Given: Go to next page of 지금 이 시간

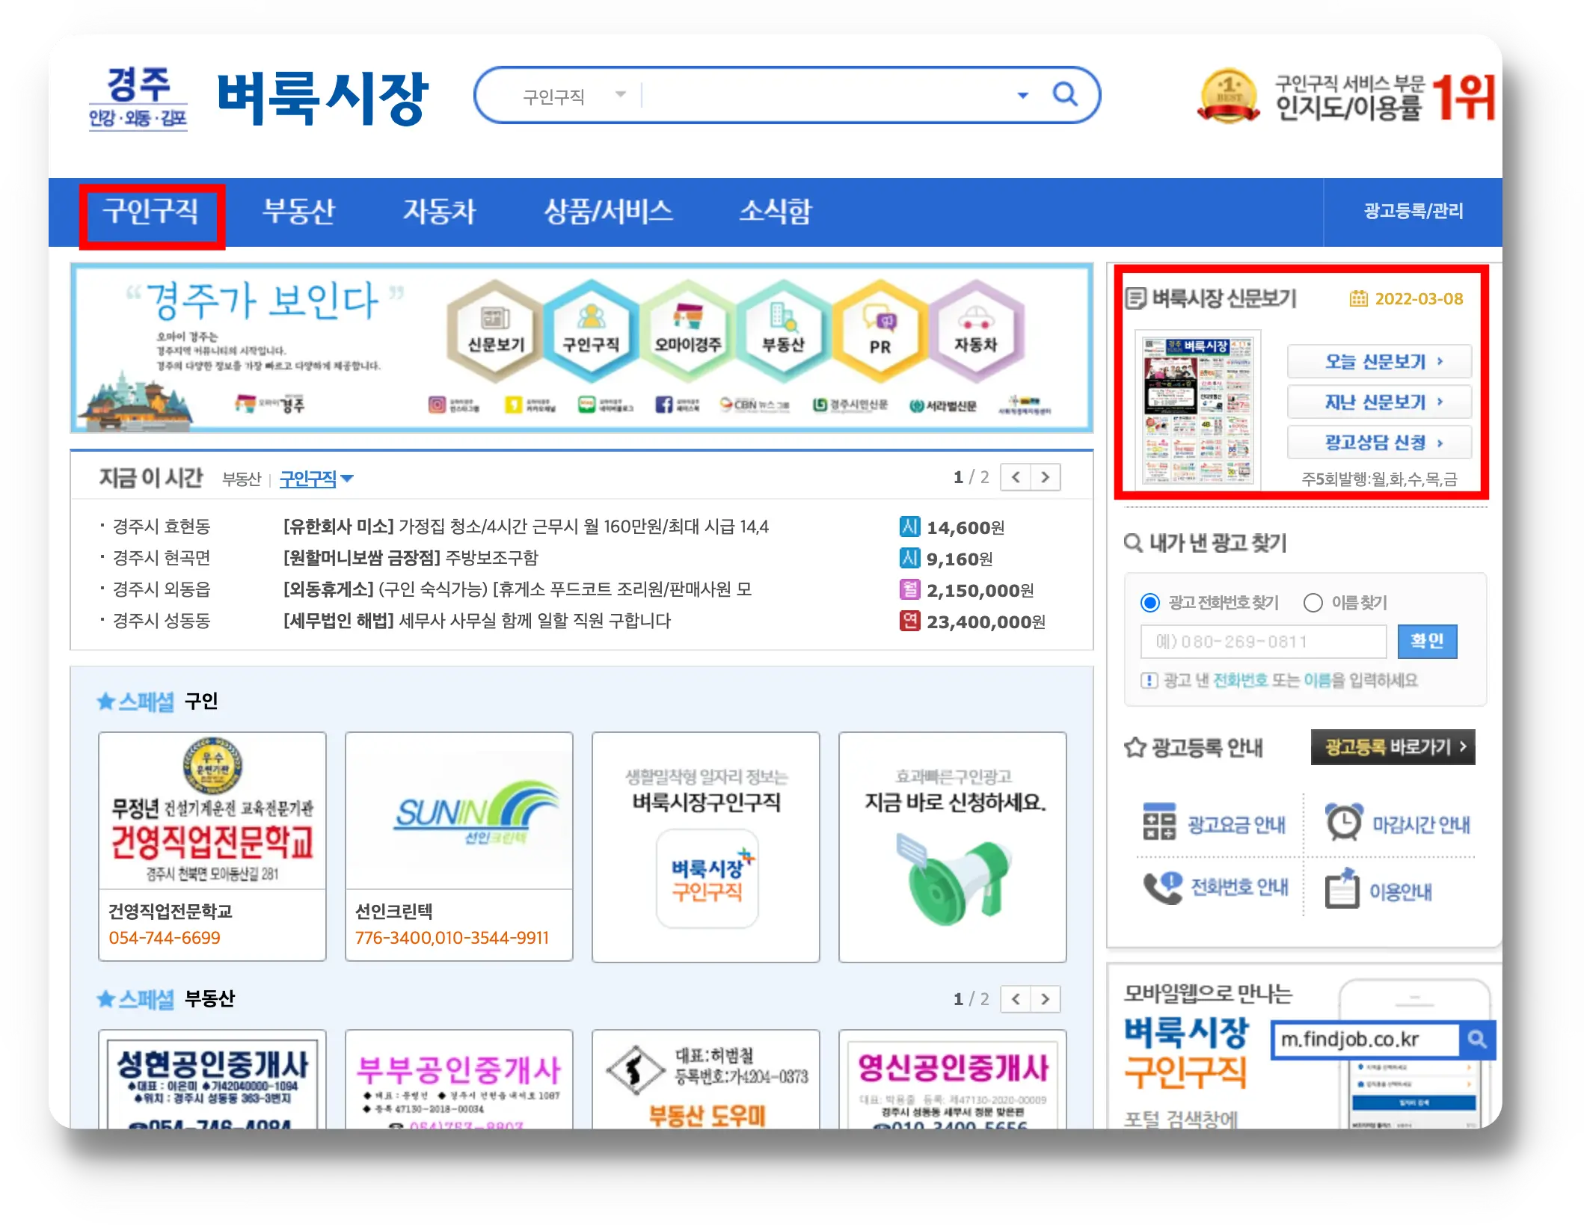Looking at the screenshot, I should 1046,477.
